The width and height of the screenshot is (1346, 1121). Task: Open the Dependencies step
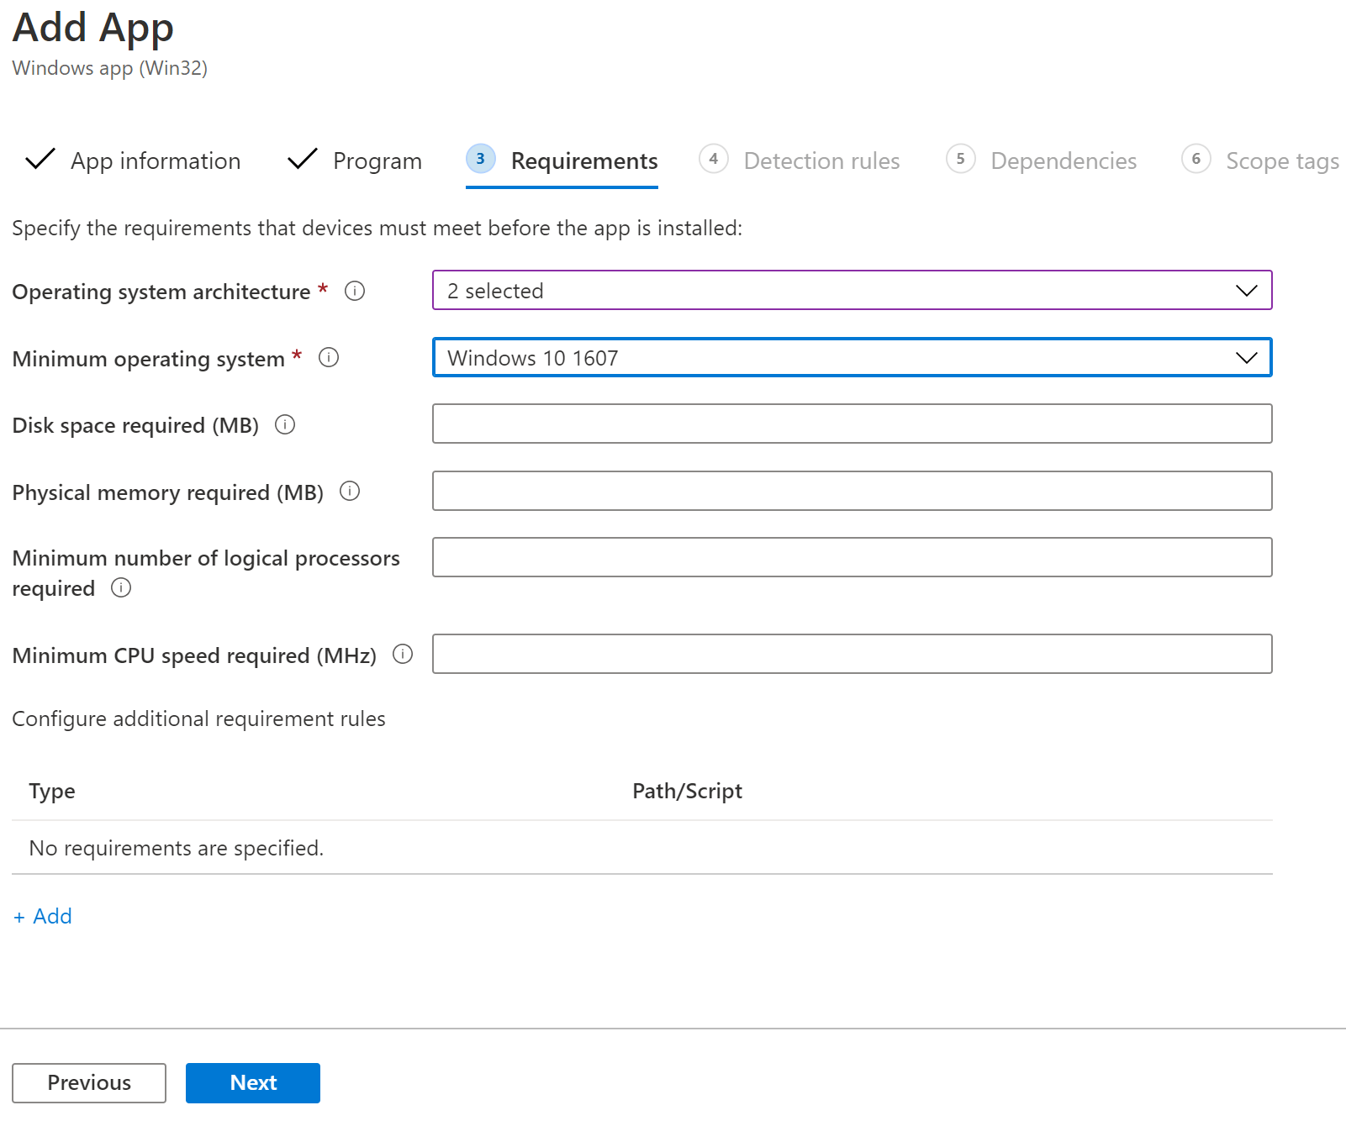pyautogui.click(x=1064, y=161)
